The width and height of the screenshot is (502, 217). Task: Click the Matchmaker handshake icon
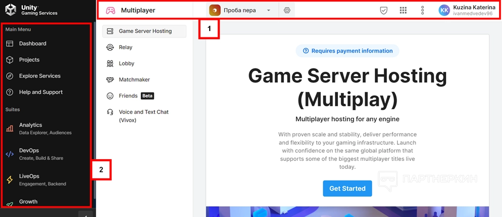[110, 80]
